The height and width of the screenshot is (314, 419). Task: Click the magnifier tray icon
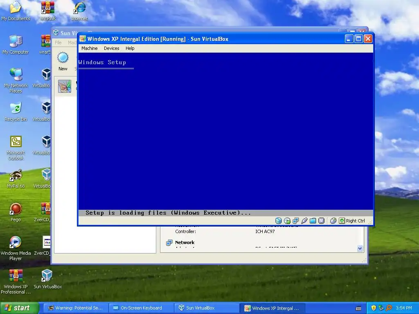coord(389,308)
